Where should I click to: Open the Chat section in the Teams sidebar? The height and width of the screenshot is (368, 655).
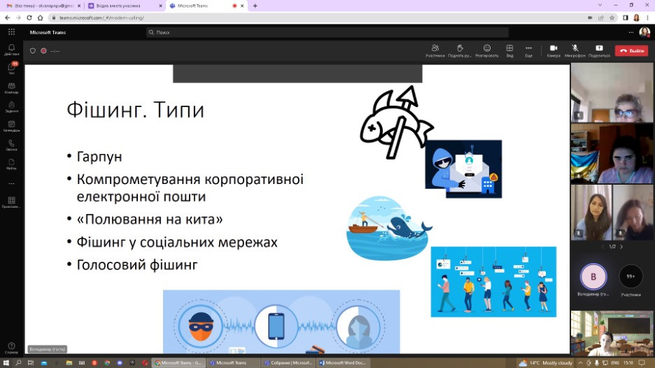point(11,69)
